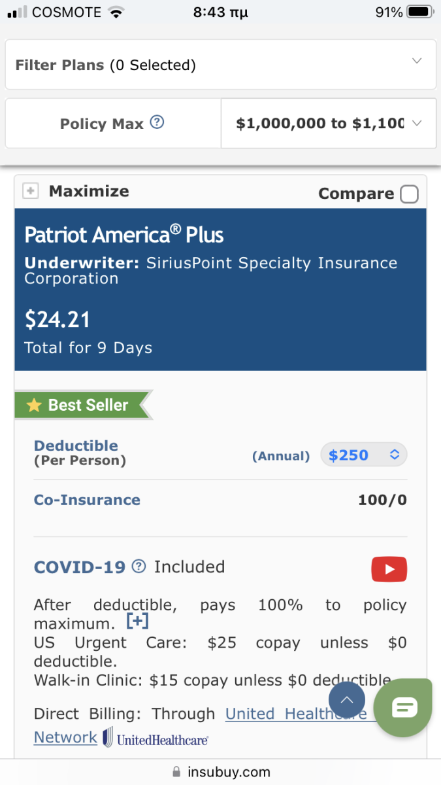Click the Maximize label
This screenshot has height=785, width=441.
(x=89, y=191)
